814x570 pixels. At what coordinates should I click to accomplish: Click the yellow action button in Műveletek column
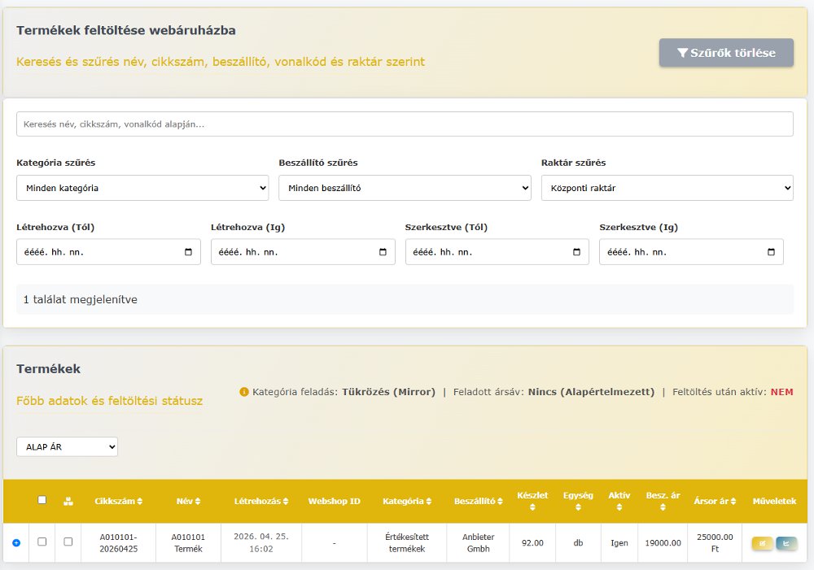click(x=762, y=543)
